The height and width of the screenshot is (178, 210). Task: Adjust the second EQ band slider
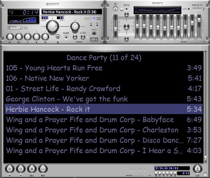pyautogui.click(x=144, y=26)
